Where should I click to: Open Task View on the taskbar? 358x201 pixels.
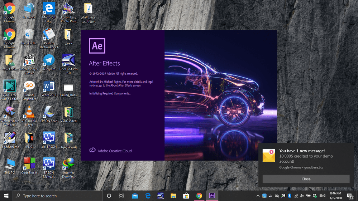pos(121,196)
